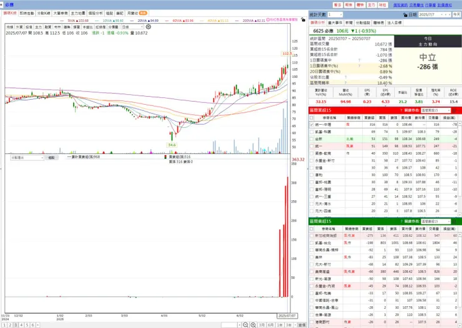462x328 pixels.
Task: Toggle the 分價量 indicator button
Action: [114, 27]
